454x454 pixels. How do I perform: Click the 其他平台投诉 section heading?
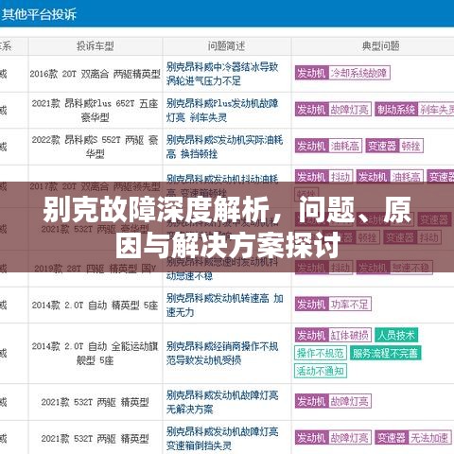pos(39,14)
